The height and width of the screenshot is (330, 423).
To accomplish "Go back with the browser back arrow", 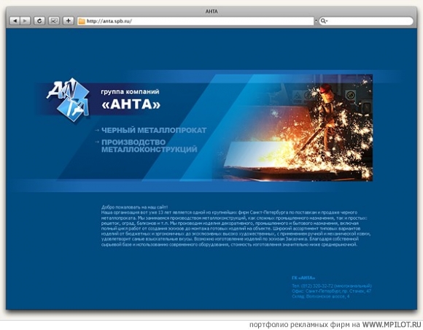I will [15, 20].
